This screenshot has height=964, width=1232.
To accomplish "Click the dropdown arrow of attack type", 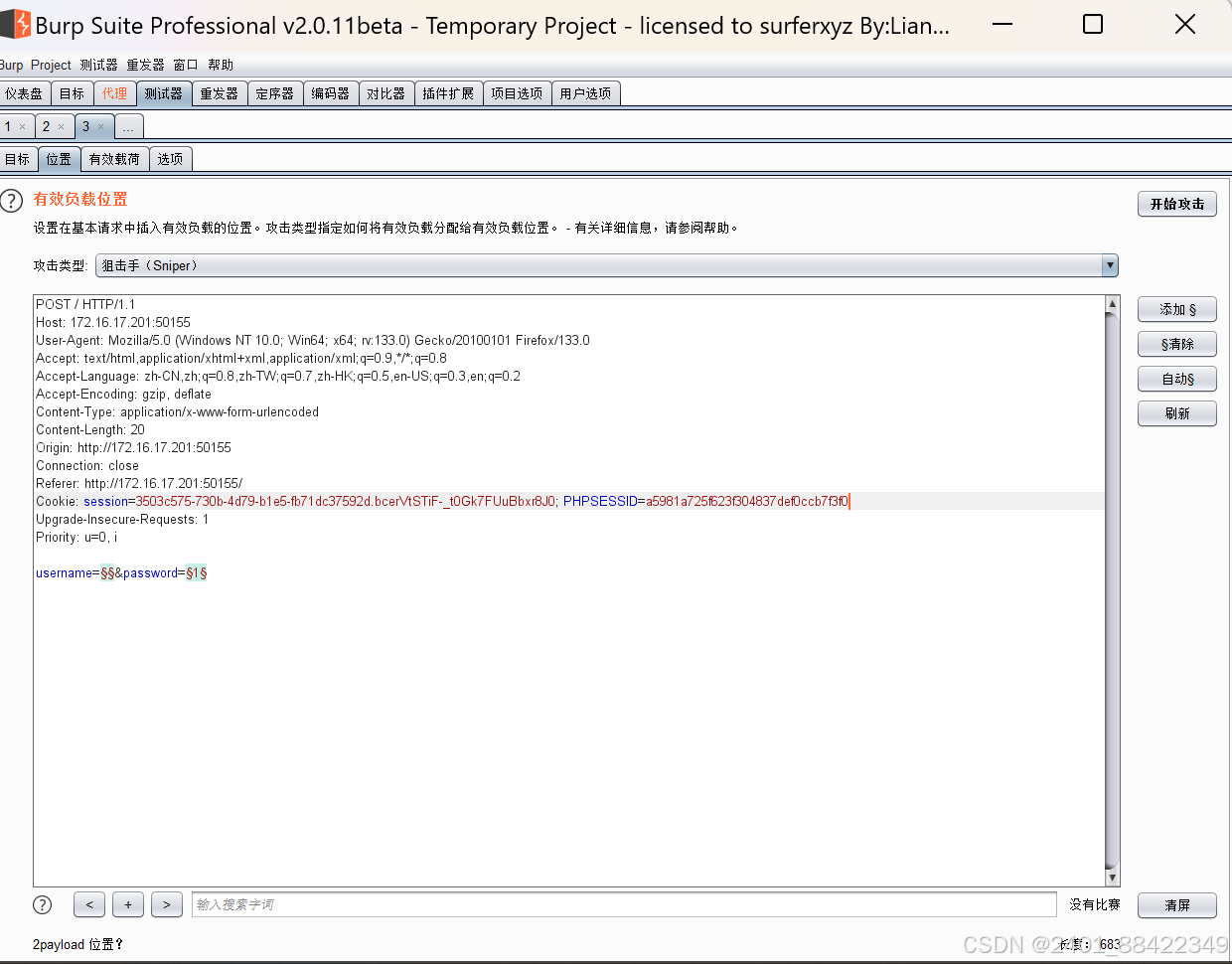I will [1110, 265].
